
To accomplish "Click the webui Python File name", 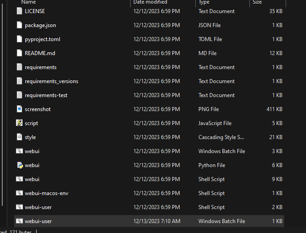I will [x=32, y=165].
